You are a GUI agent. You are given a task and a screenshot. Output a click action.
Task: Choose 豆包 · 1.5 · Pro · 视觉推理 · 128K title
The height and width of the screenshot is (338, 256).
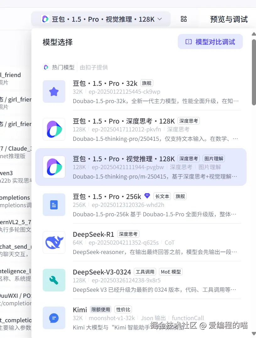pyautogui.click(x=124, y=159)
